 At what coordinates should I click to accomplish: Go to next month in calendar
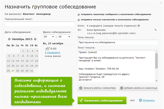click(35, 39)
